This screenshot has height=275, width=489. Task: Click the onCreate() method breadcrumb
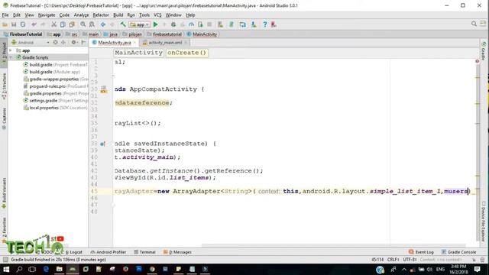186,53
